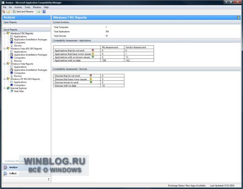The image size is (243, 189).
Task: Click "Last Updated: 5/31/2010" in status bar
Action: pos(222,186)
